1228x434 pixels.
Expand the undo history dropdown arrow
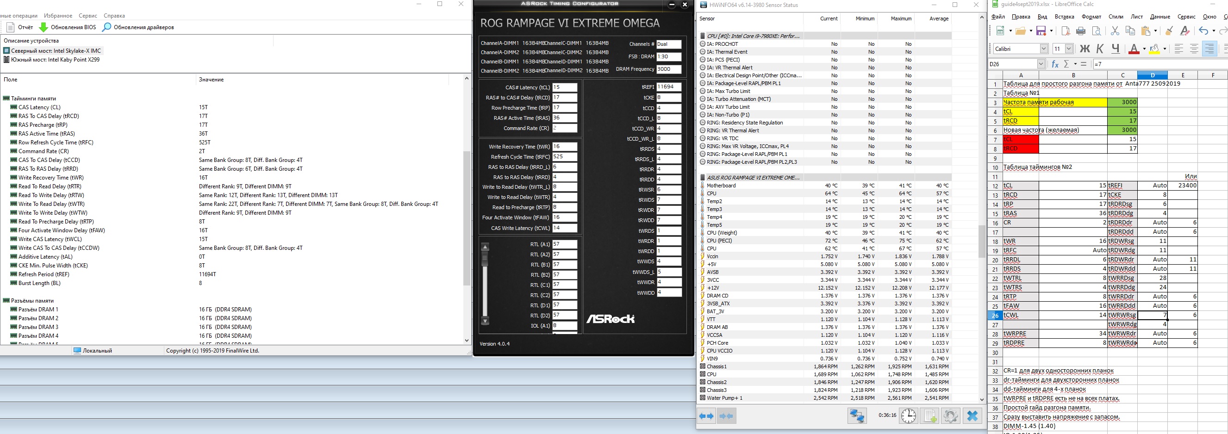click(1213, 31)
